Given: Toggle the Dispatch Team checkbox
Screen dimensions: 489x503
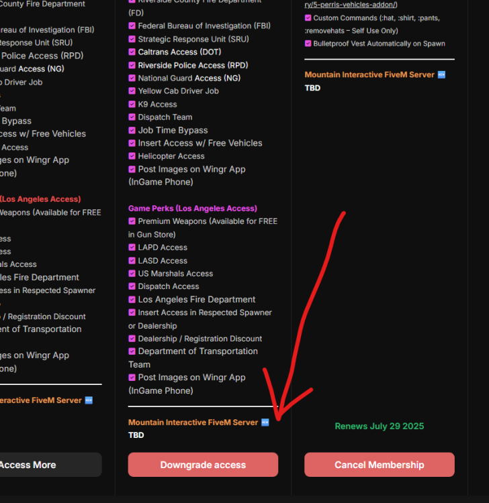Looking at the screenshot, I should click(x=132, y=117).
